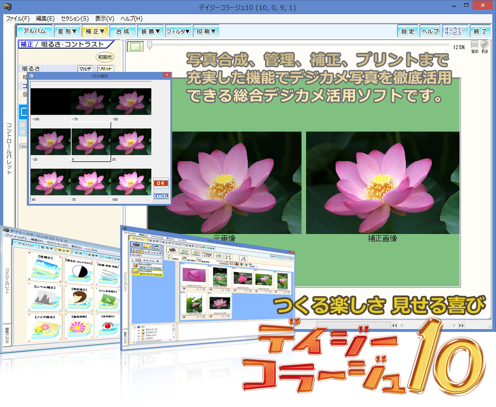
Task: Expand the 変形▼ dropdown in the tilted tools window
Action: pyautogui.click(x=46, y=248)
